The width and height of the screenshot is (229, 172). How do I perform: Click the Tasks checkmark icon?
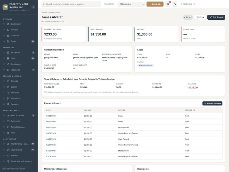tap(8, 41)
